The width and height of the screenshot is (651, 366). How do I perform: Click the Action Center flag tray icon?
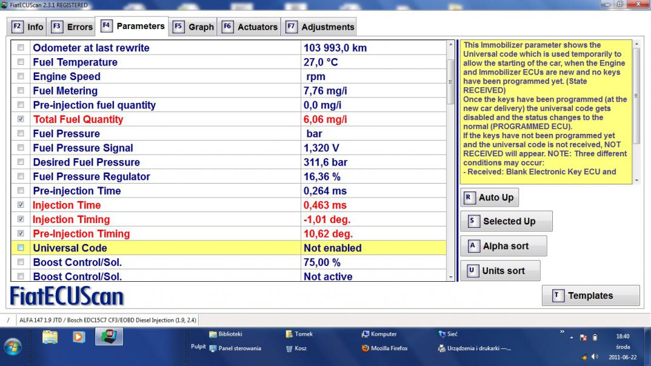pyautogui.click(x=583, y=338)
